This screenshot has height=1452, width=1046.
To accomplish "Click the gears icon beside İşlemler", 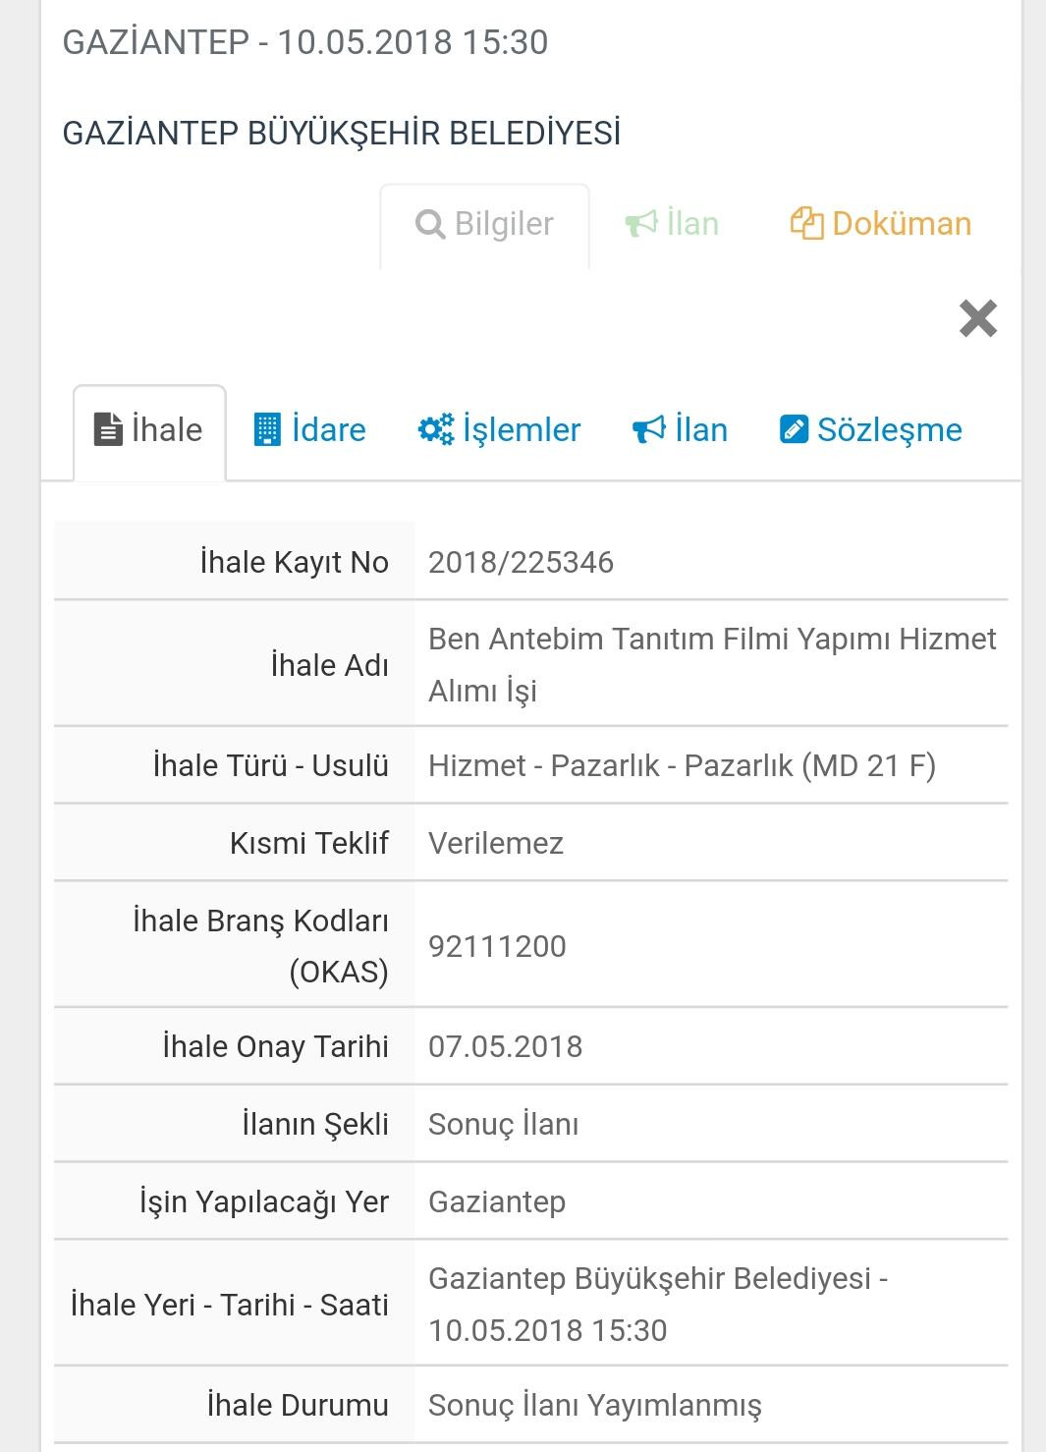I will (436, 429).
